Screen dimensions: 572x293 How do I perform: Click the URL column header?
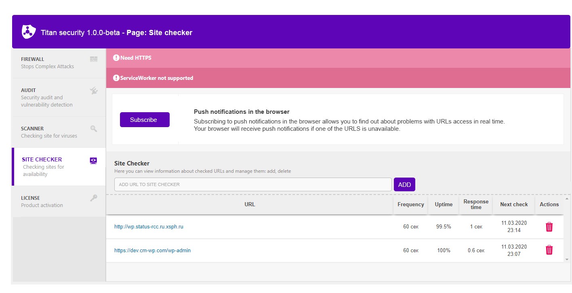250,204
